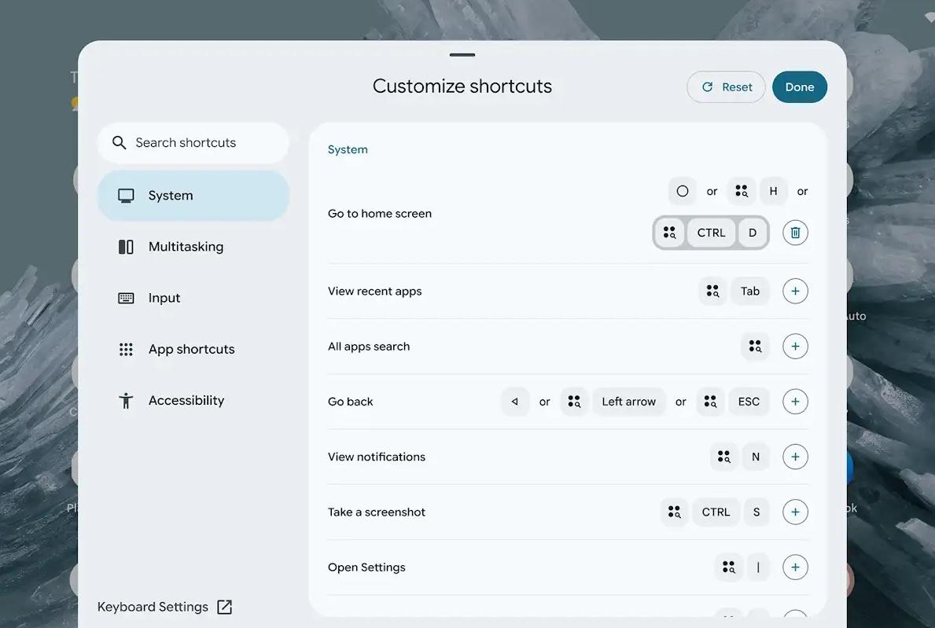Add shortcut for Open Settings
Image resolution: width=935 pixels, height=628 pixels.
click(795, 567)
